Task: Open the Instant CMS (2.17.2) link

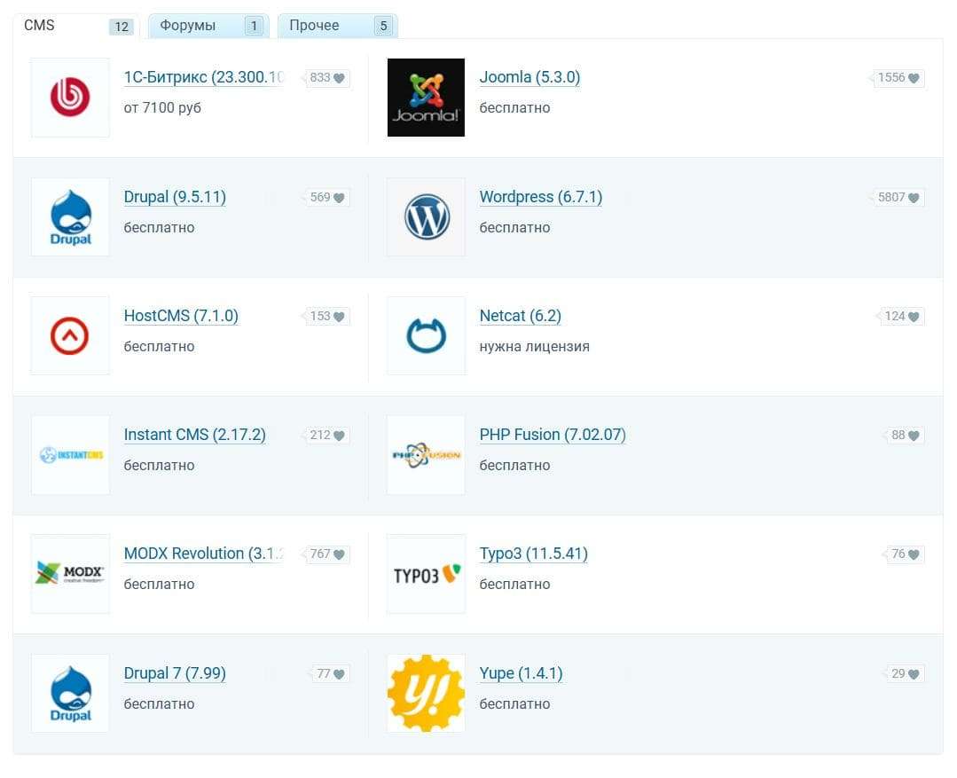Action: [x=195, y=435]
